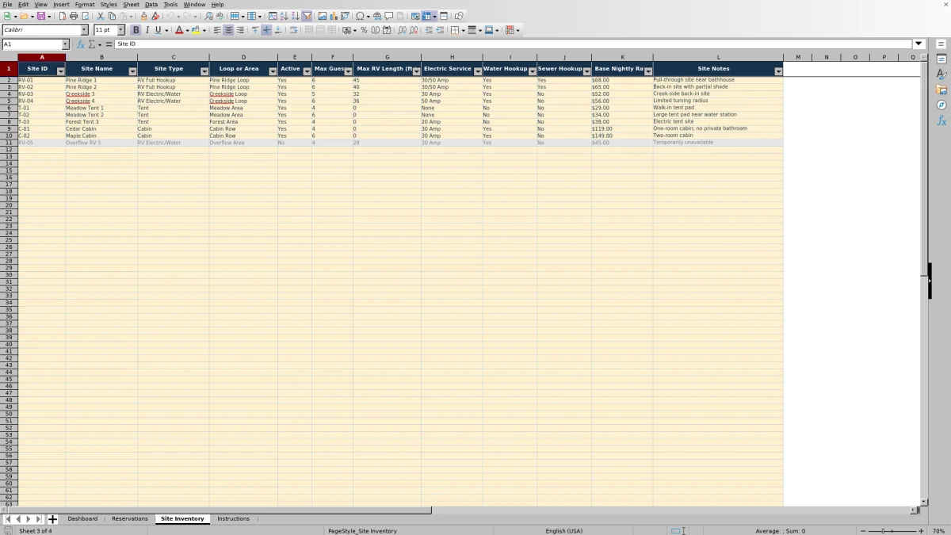Toggle Align Left
951x535 pixels.
217,30
